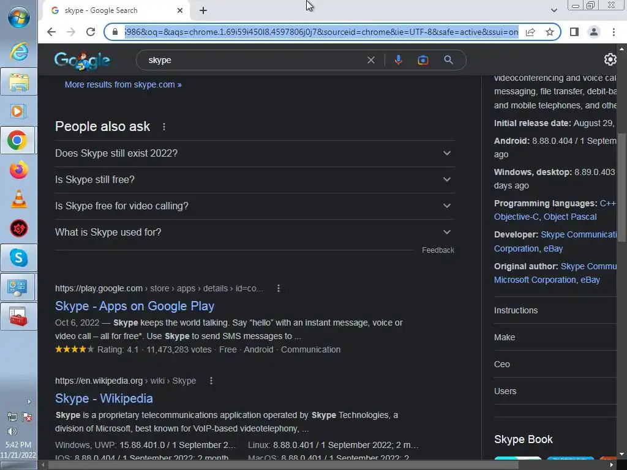Viewport: 627px width, 470px height.
Task: View site info via padlock icon
Action: [115, 32]
